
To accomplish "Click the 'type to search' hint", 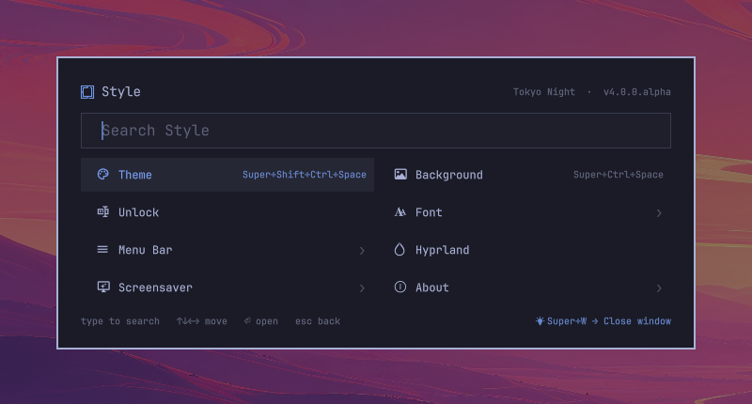I will click(x=120, y=321).
